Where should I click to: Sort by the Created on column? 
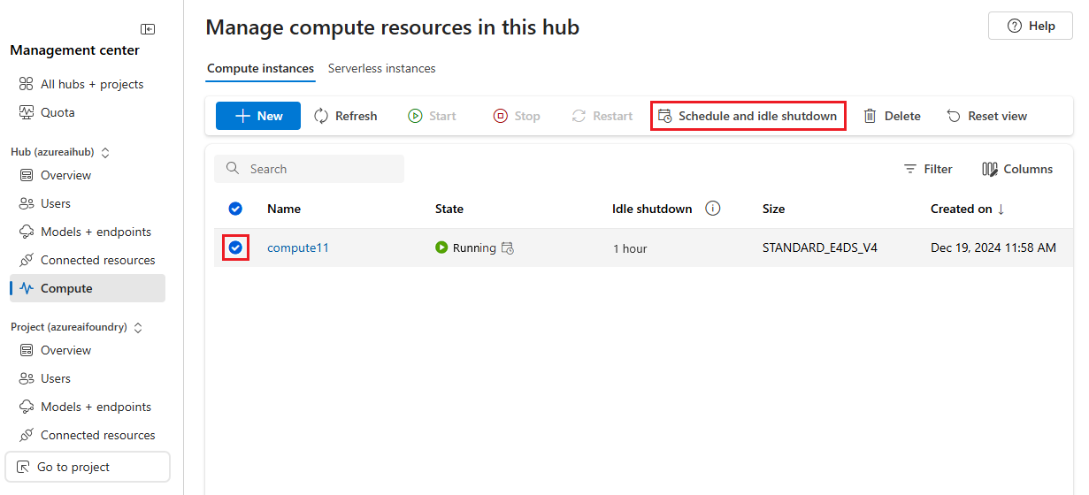click(x=970, y=209)
